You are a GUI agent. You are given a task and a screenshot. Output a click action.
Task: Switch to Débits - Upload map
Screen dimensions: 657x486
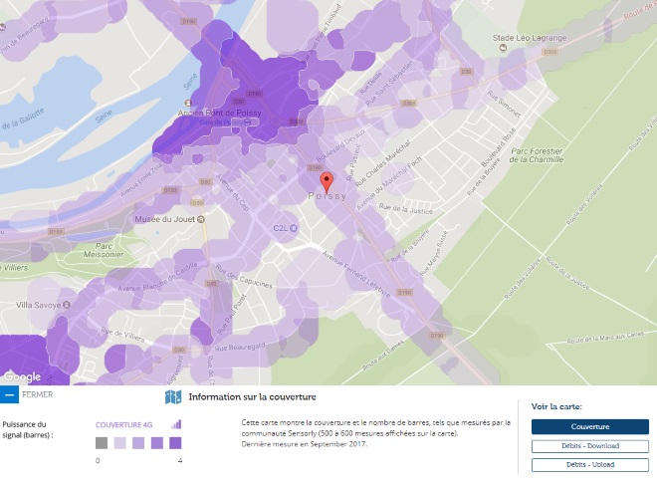coord(589,464)
